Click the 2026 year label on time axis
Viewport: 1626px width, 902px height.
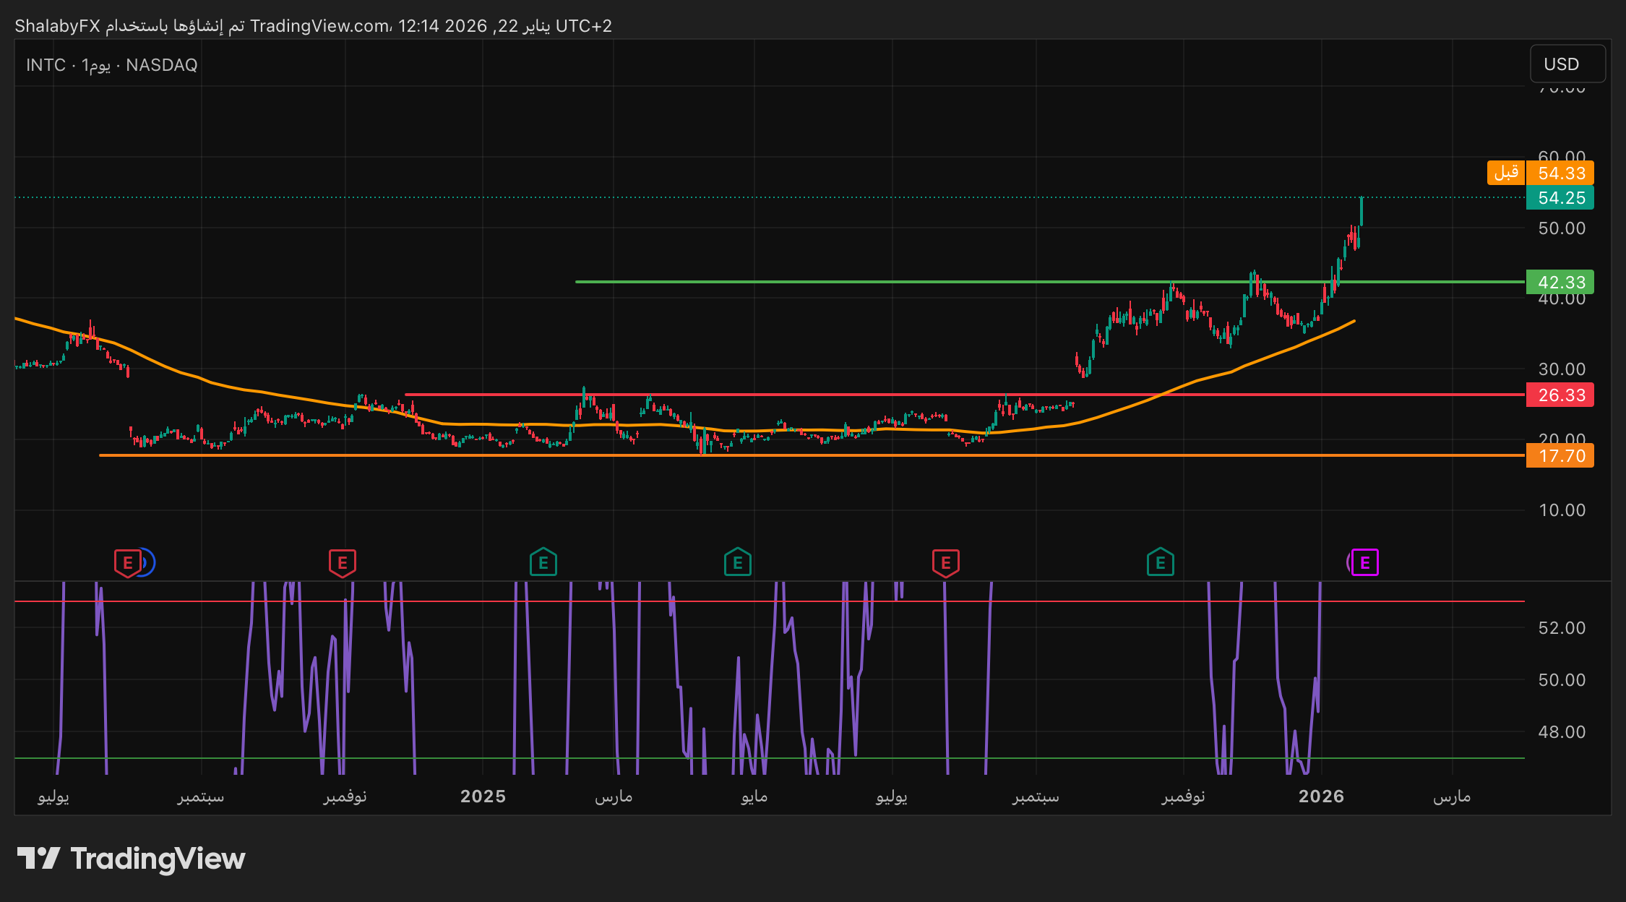pos(1320,796)
